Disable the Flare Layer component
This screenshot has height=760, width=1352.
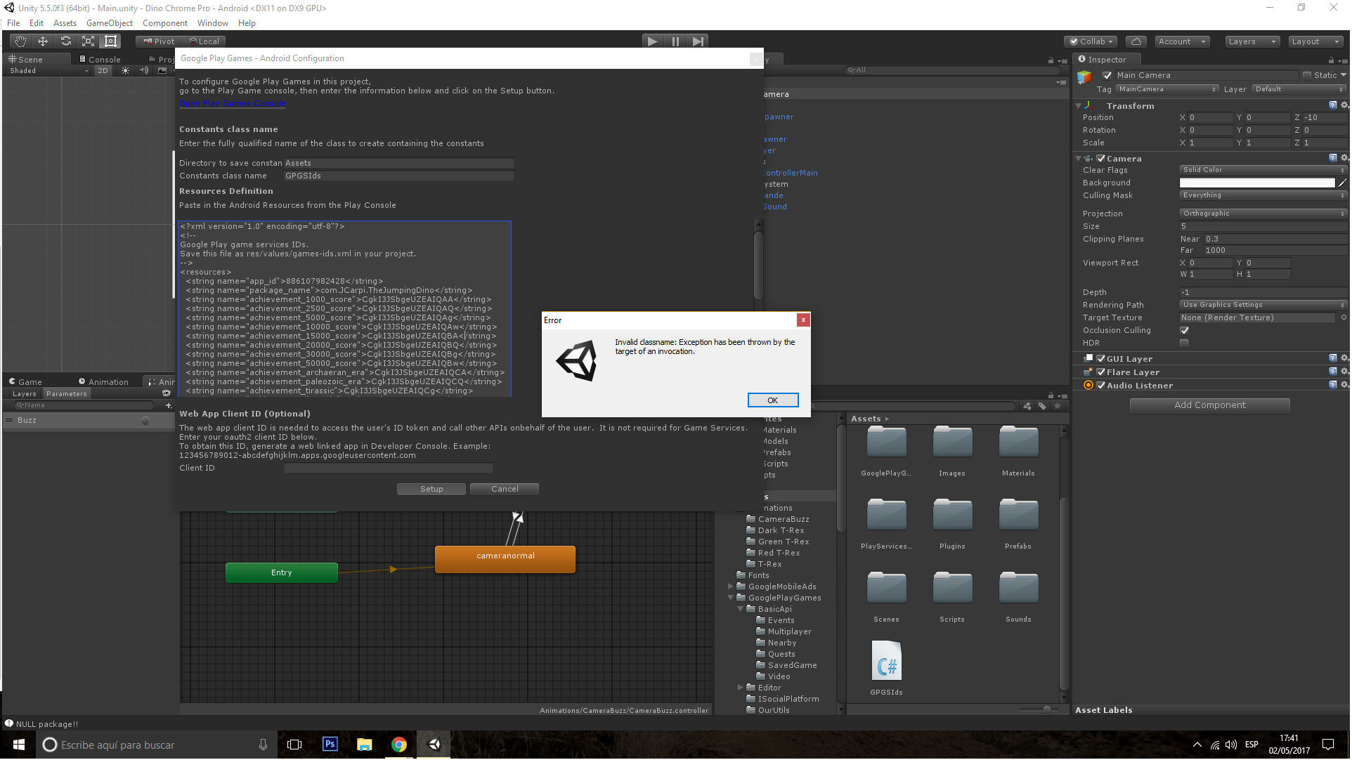tap(1101, 372)
